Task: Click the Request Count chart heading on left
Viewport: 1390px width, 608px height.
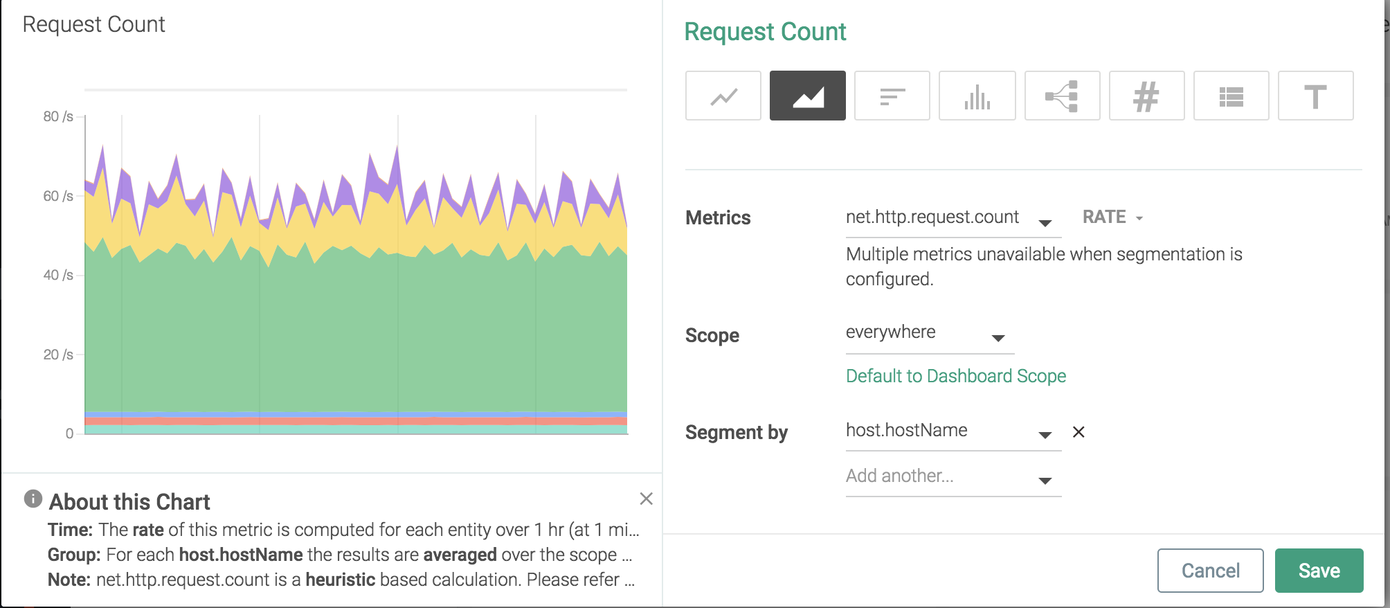Action: (93, 24)
